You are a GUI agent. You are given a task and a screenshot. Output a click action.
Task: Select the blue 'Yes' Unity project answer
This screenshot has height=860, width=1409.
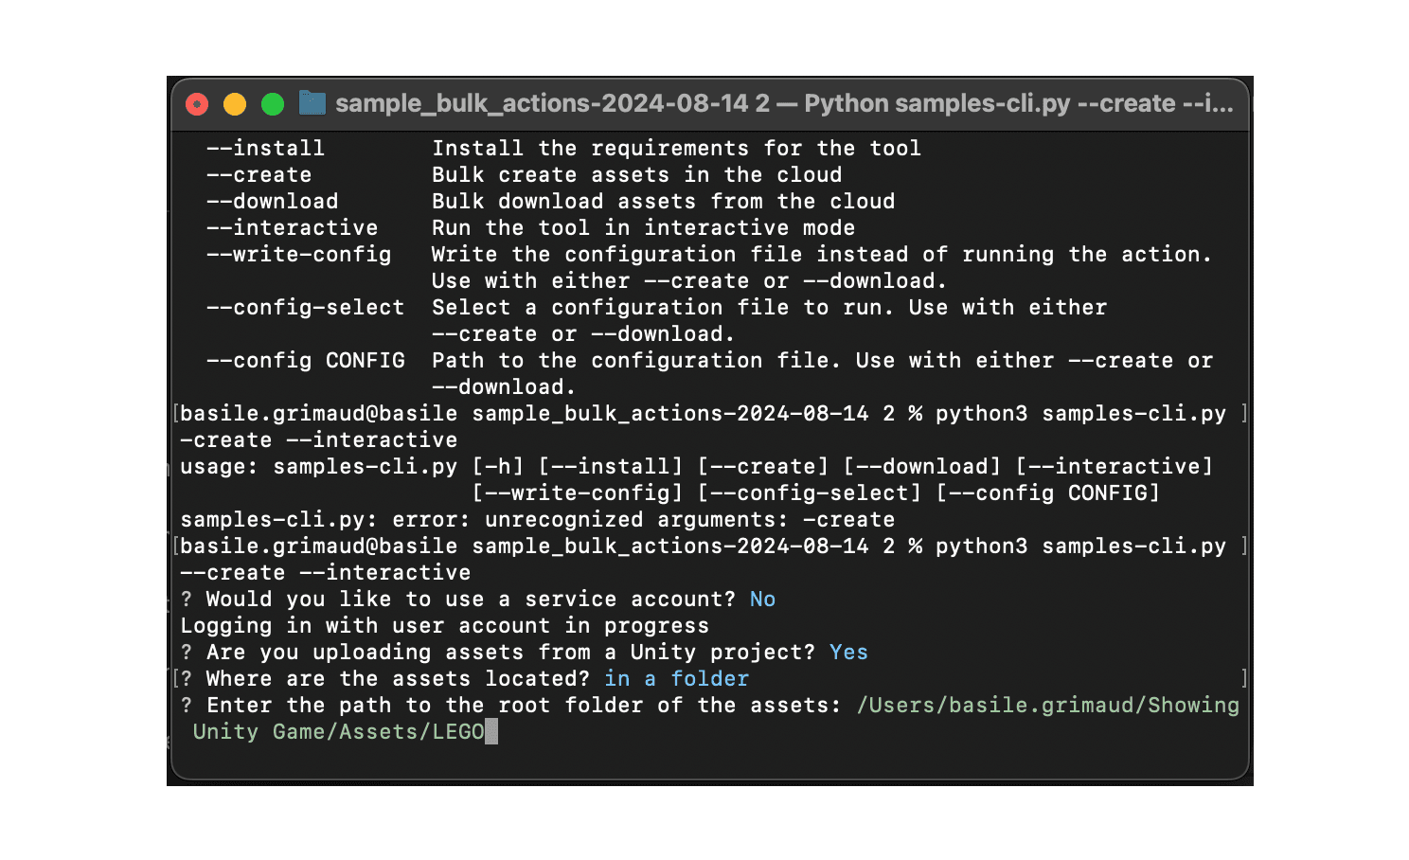[848, 652]
